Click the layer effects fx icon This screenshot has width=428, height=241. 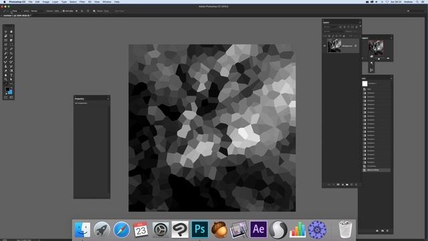pos(333,185)
